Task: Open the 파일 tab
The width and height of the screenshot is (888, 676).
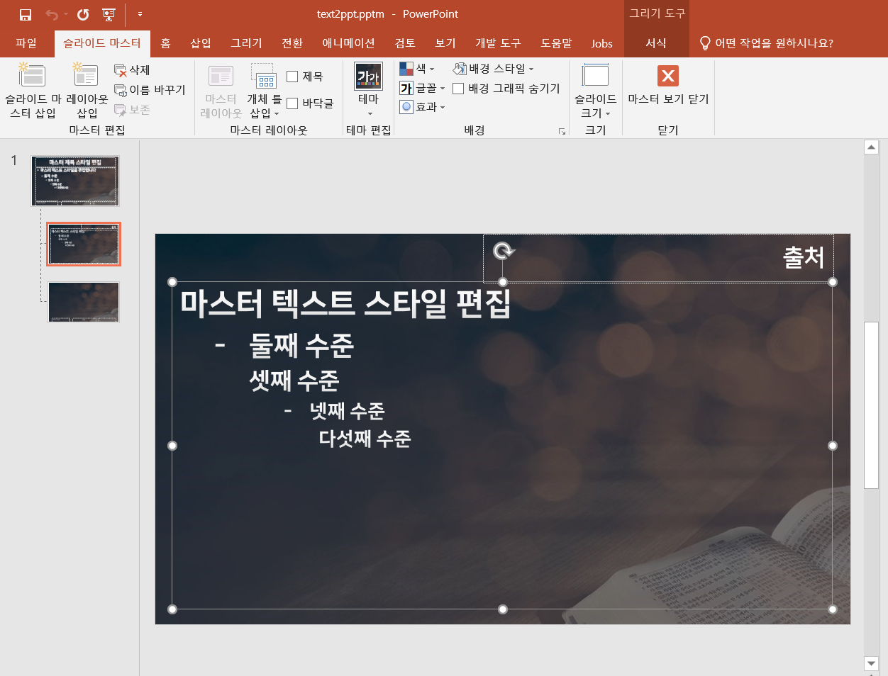Action: [x=26, y=43]
